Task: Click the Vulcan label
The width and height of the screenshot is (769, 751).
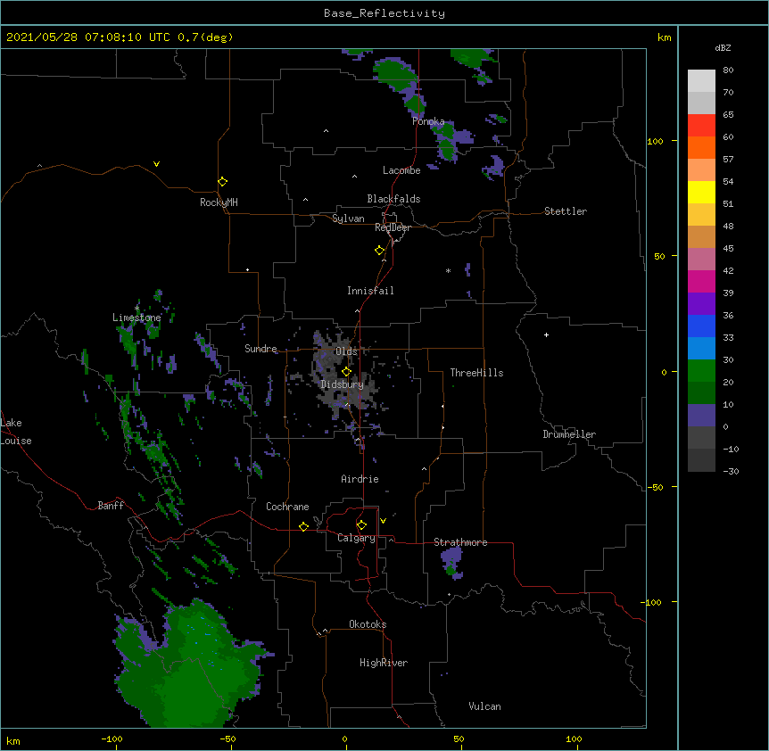Action: tap(484, 706)
